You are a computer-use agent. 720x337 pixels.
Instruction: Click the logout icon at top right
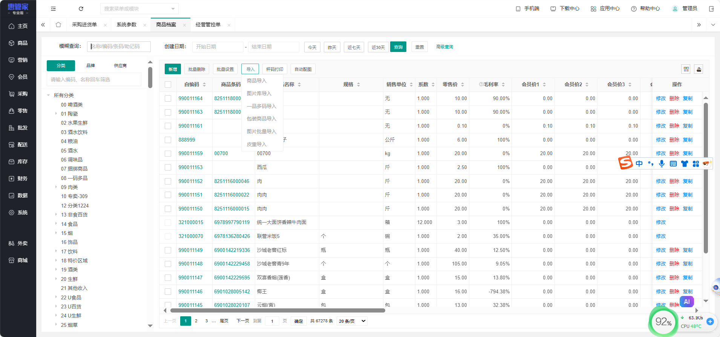(711, 9)
